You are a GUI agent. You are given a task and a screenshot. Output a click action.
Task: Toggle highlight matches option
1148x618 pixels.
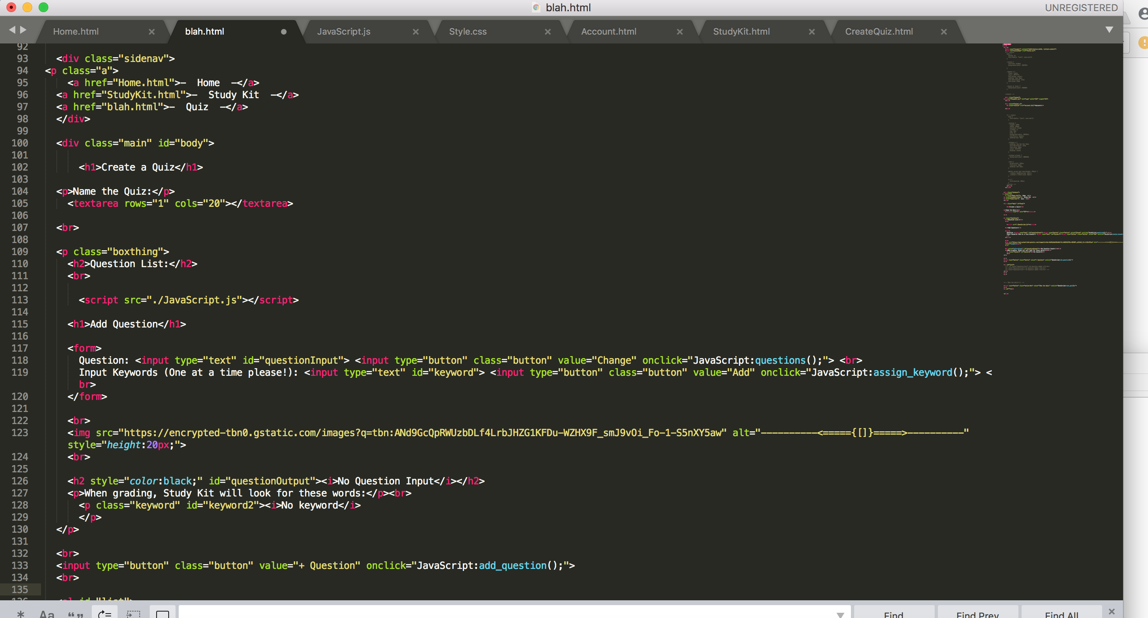163,614
